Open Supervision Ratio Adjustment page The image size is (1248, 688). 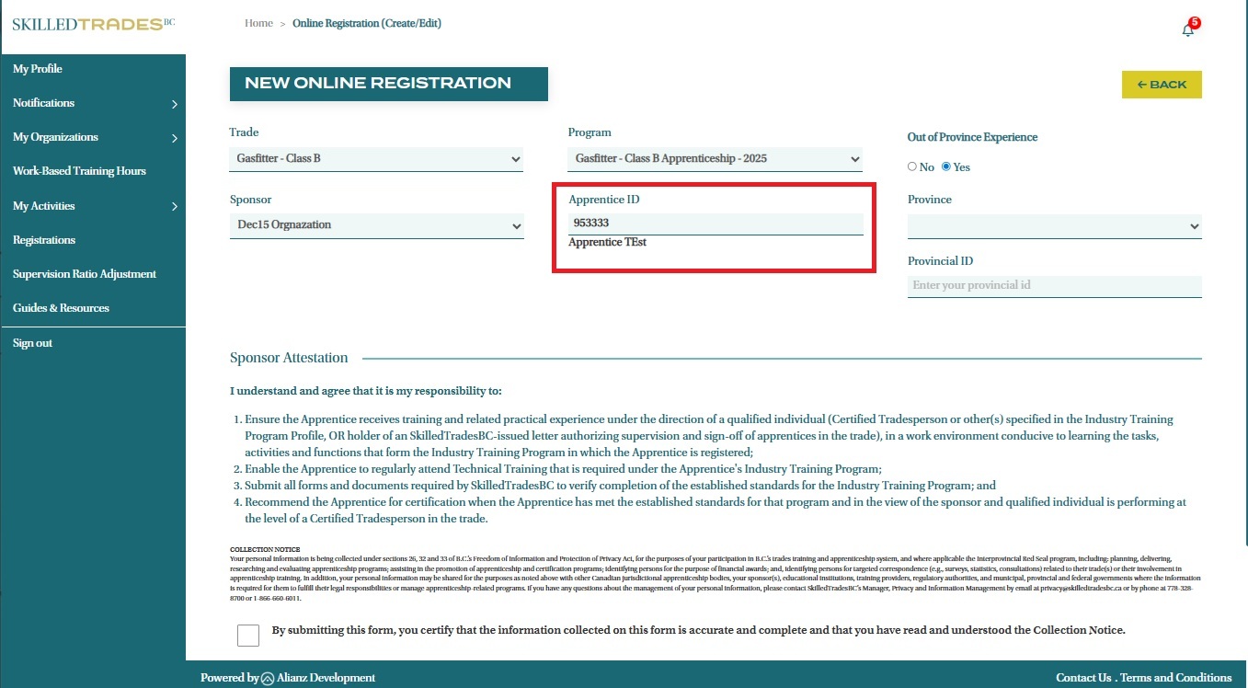(x=85, y=274)
